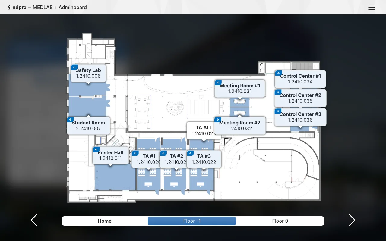
Task: Select Control Center #3 label
Action: point(300,117)
